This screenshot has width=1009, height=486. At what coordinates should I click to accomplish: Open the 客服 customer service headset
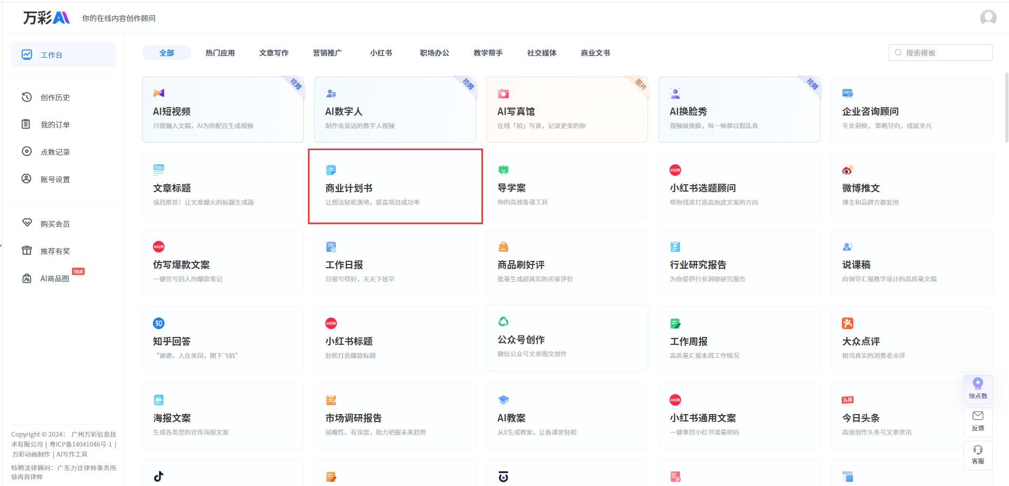pos(978,455)
